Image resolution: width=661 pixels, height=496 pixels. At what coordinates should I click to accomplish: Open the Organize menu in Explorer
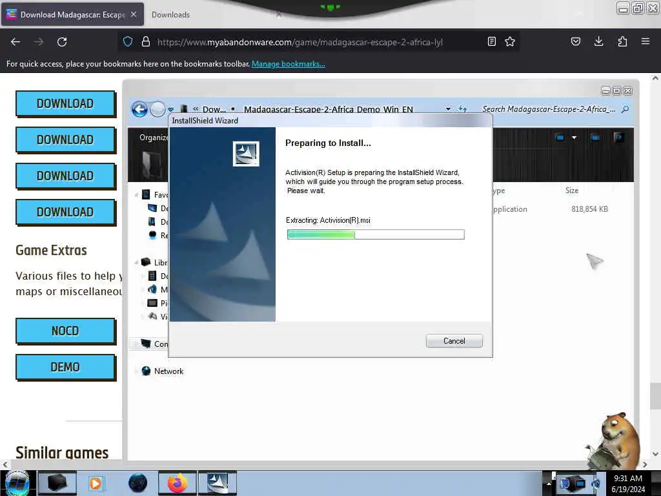point(154,138)
